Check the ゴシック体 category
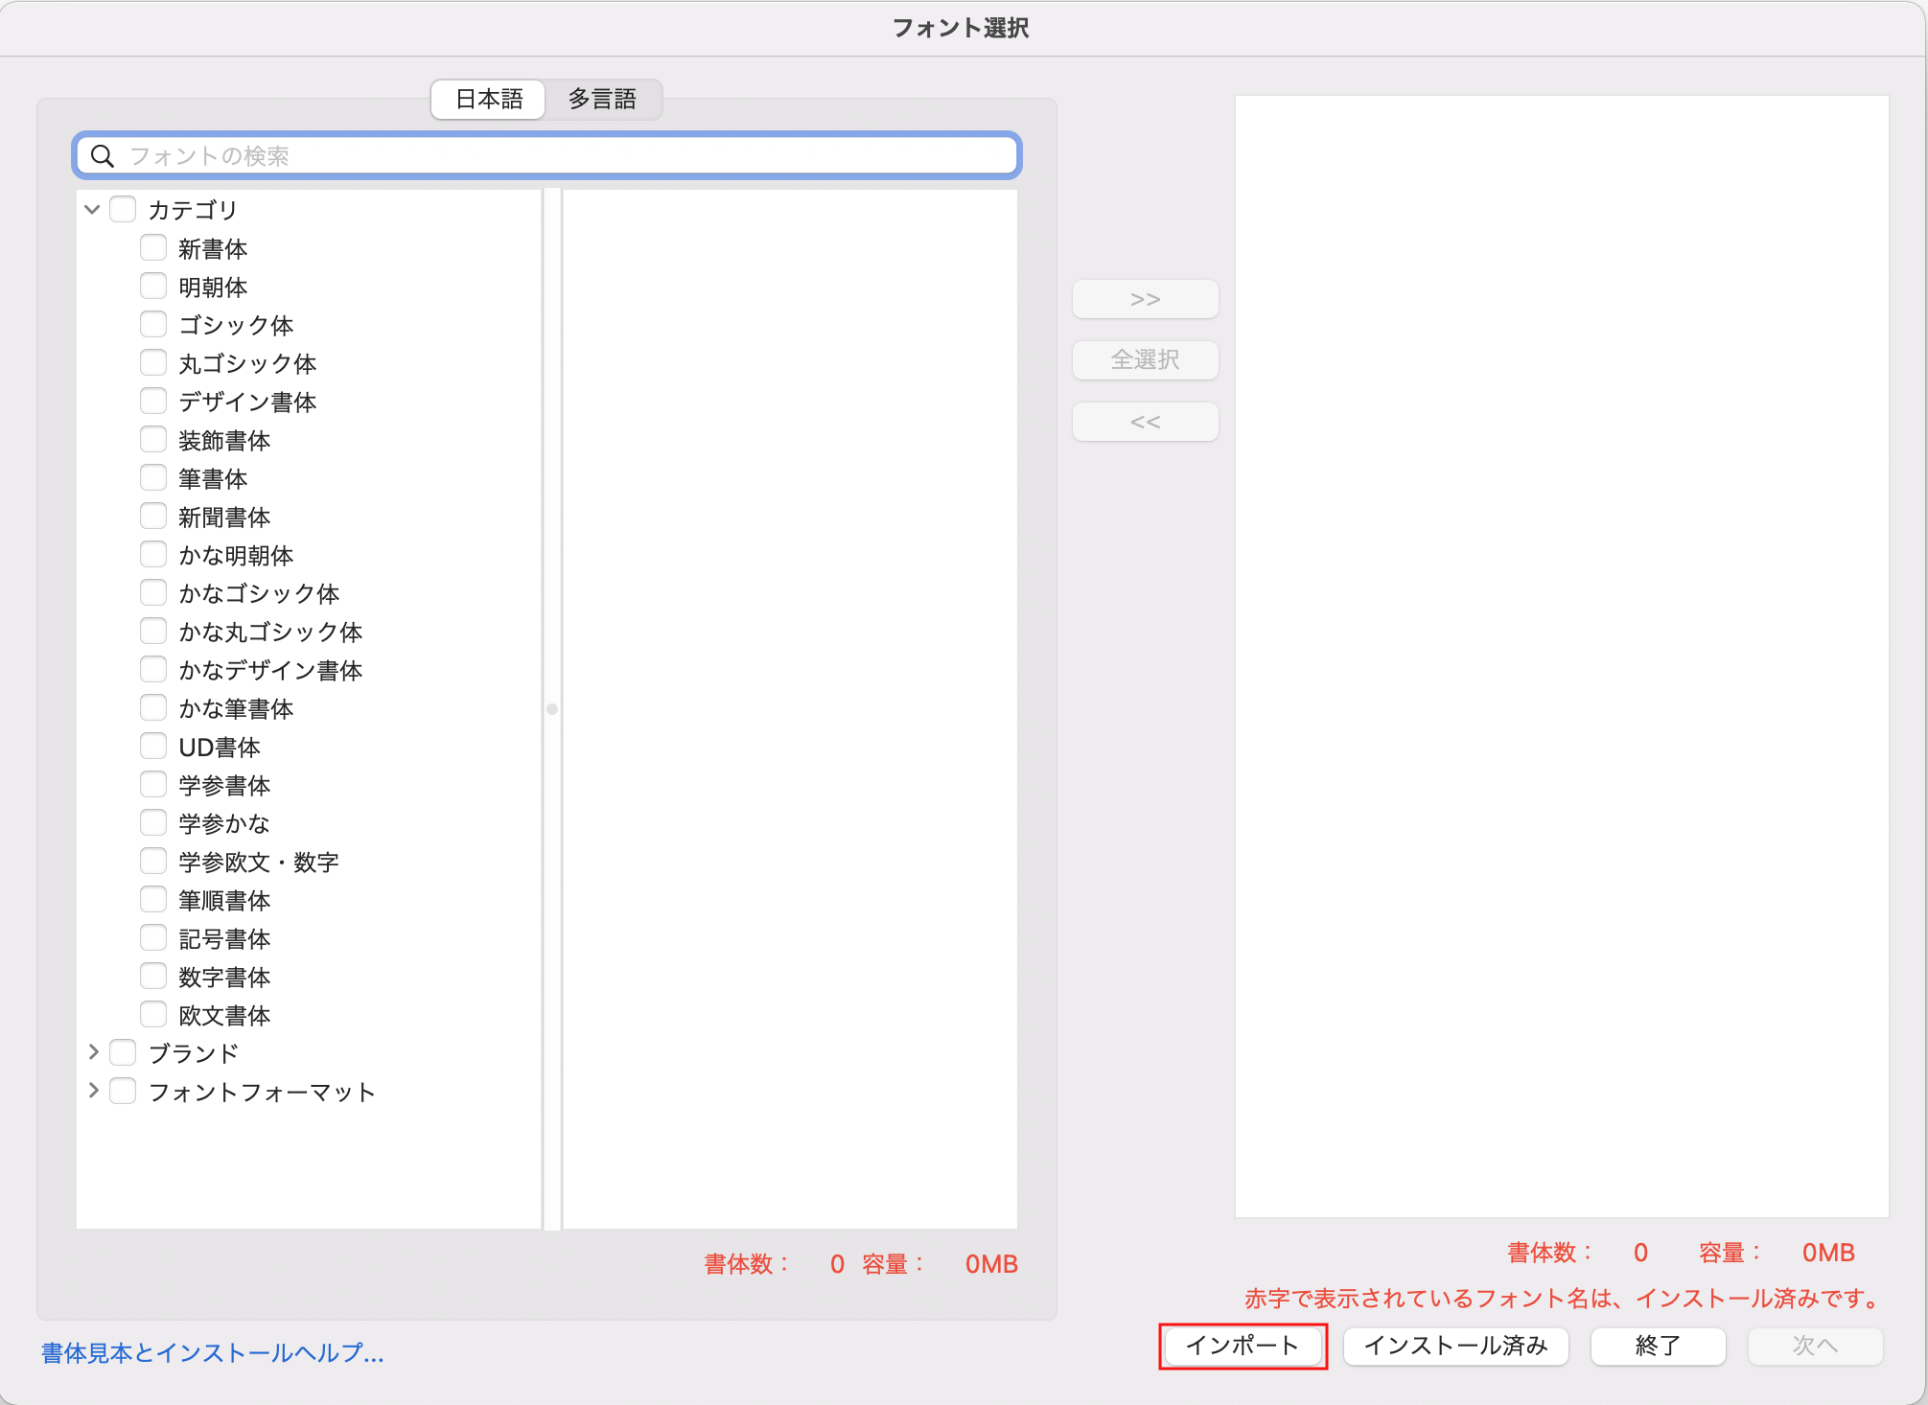The width and height of the screenshot is (1928, 1405). pyautogui.click(x=153, y=323)
